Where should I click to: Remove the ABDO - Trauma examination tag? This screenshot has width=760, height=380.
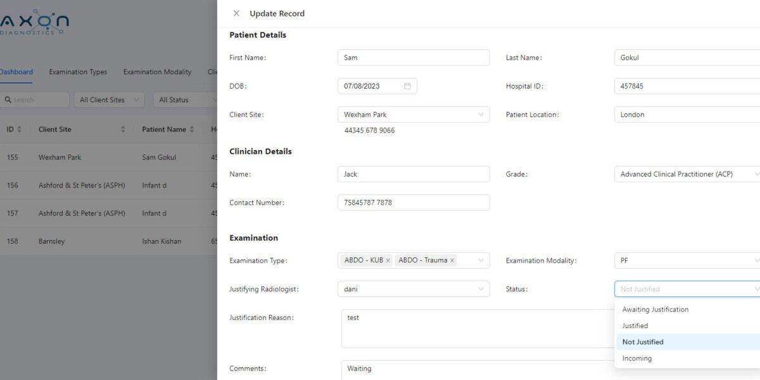click(452, 260)
